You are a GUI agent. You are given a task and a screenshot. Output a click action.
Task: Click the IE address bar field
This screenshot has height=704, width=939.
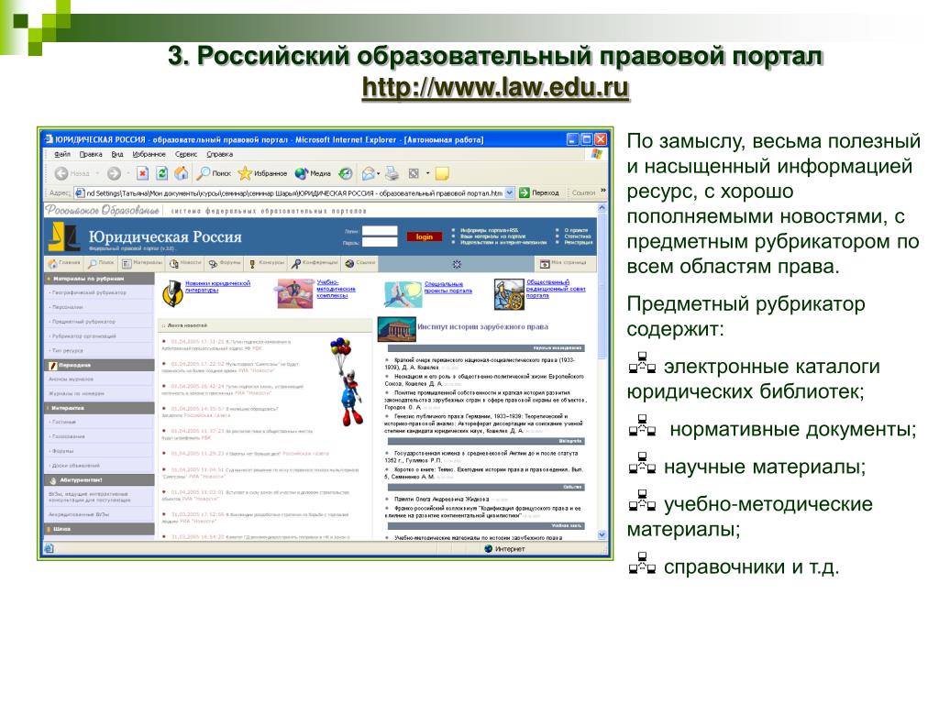(x=294, y=192)
